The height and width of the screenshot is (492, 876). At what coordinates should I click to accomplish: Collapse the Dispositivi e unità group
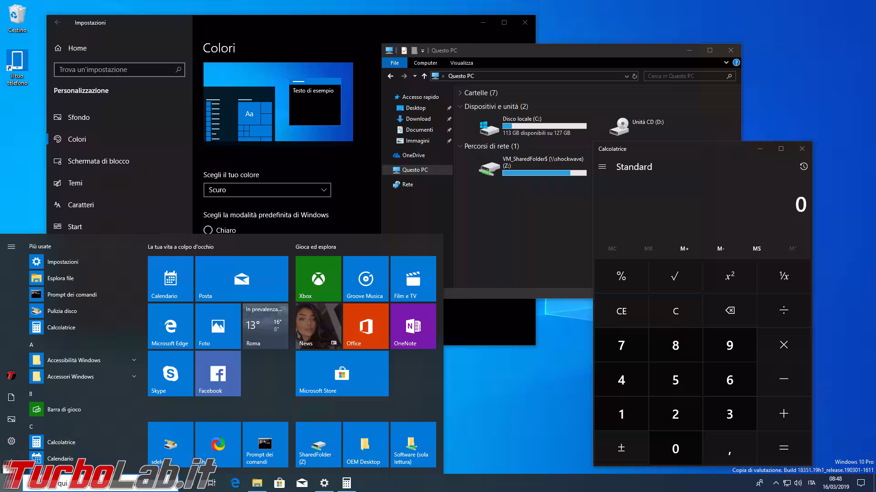pos(460,107)
